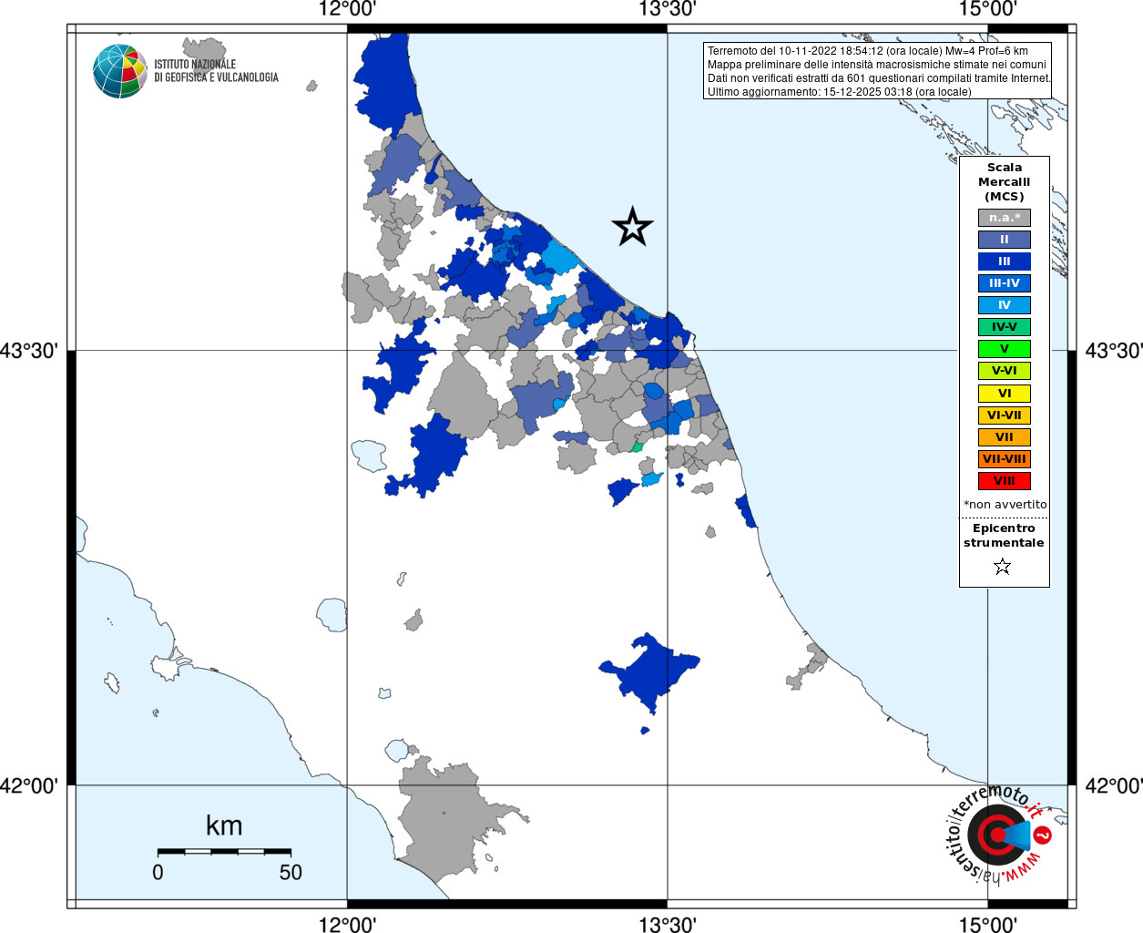
Task: Click the top 13°30' longitude label
Action: pyautogui.click(x=668, y=9)
